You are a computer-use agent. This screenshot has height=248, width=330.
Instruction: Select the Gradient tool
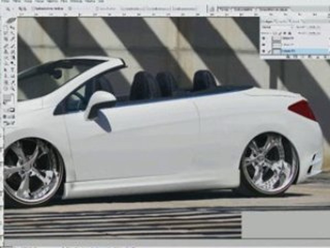click(12, 57)
